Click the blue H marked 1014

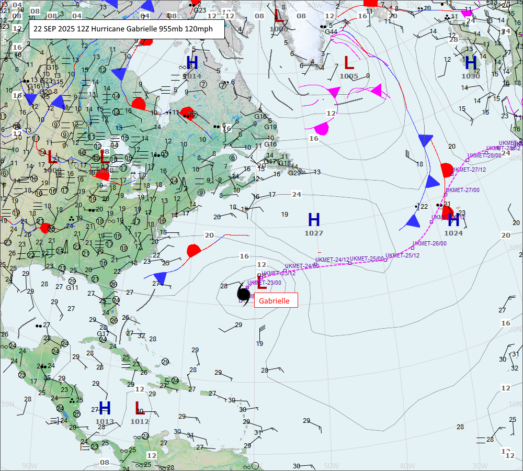pos(192,63)
